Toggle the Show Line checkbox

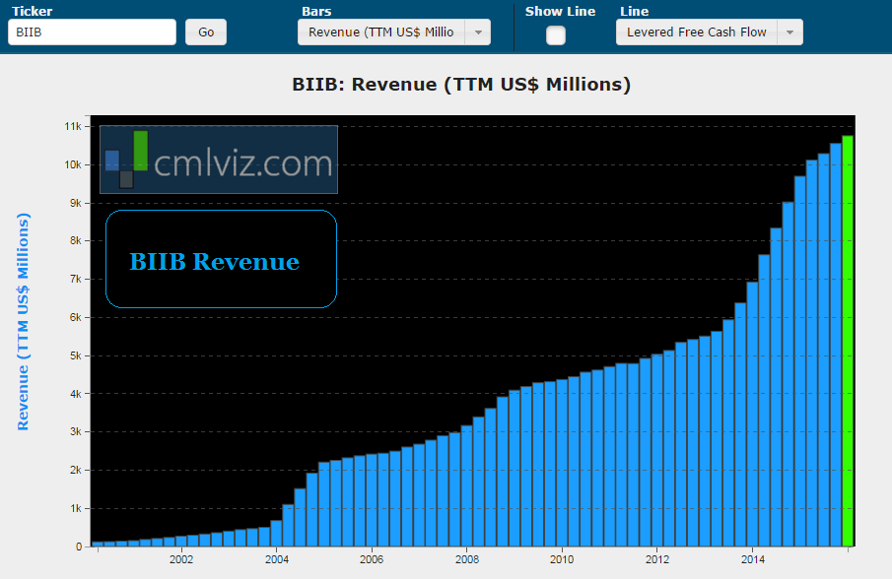coord(556,35)
